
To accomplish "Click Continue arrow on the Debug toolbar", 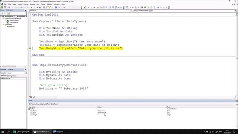I will [x=89, y=7].
